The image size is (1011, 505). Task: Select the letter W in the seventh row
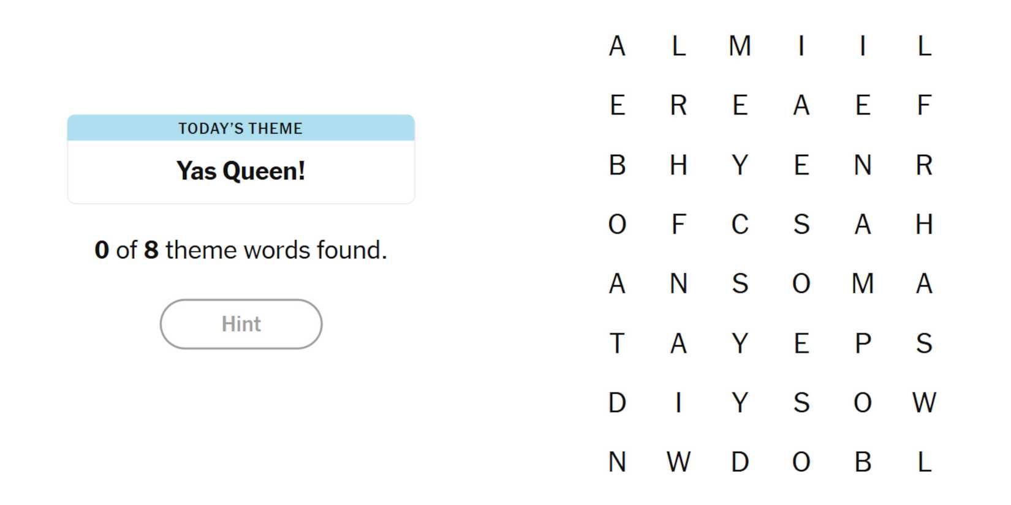[924, 403]
